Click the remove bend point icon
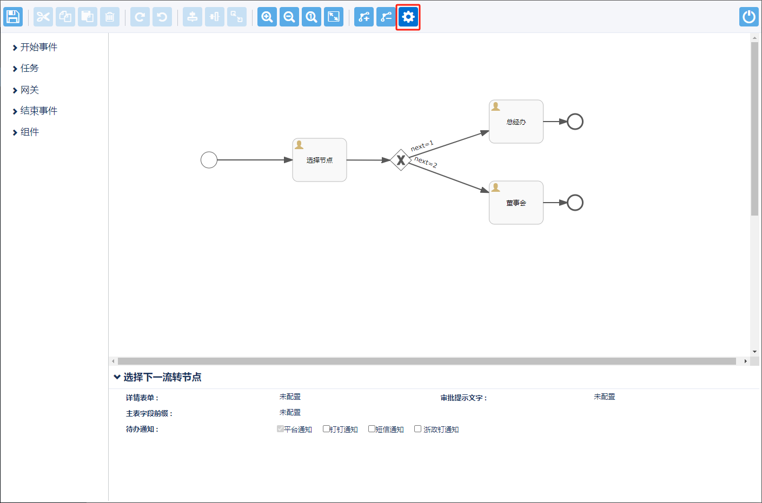Screen dimensions: 762x503 click(x=386, y=17)
